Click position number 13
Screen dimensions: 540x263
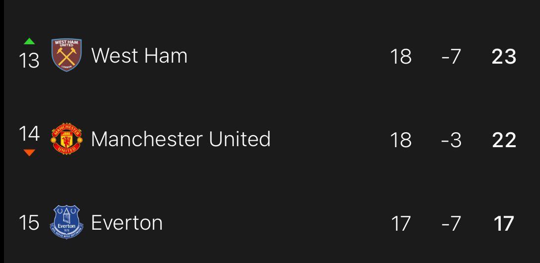pyautogui.click(x=29, y=60)
